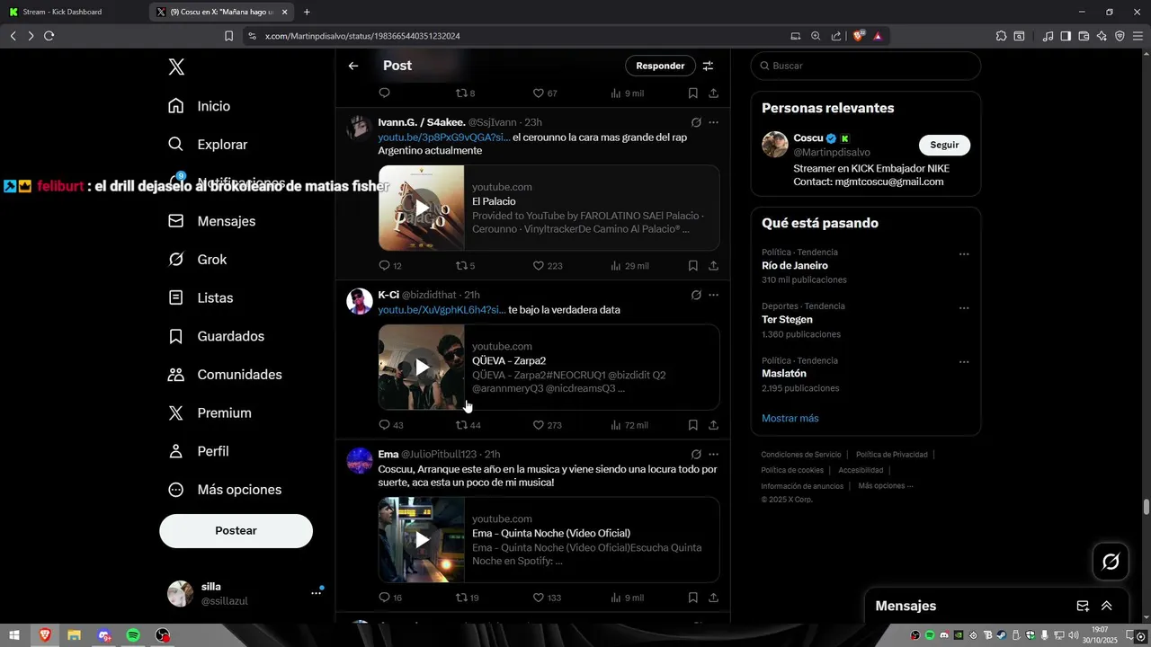Click the Responder button
Image resolution: width=1151 pixels, height=647 pixels.
pos(660,66)
